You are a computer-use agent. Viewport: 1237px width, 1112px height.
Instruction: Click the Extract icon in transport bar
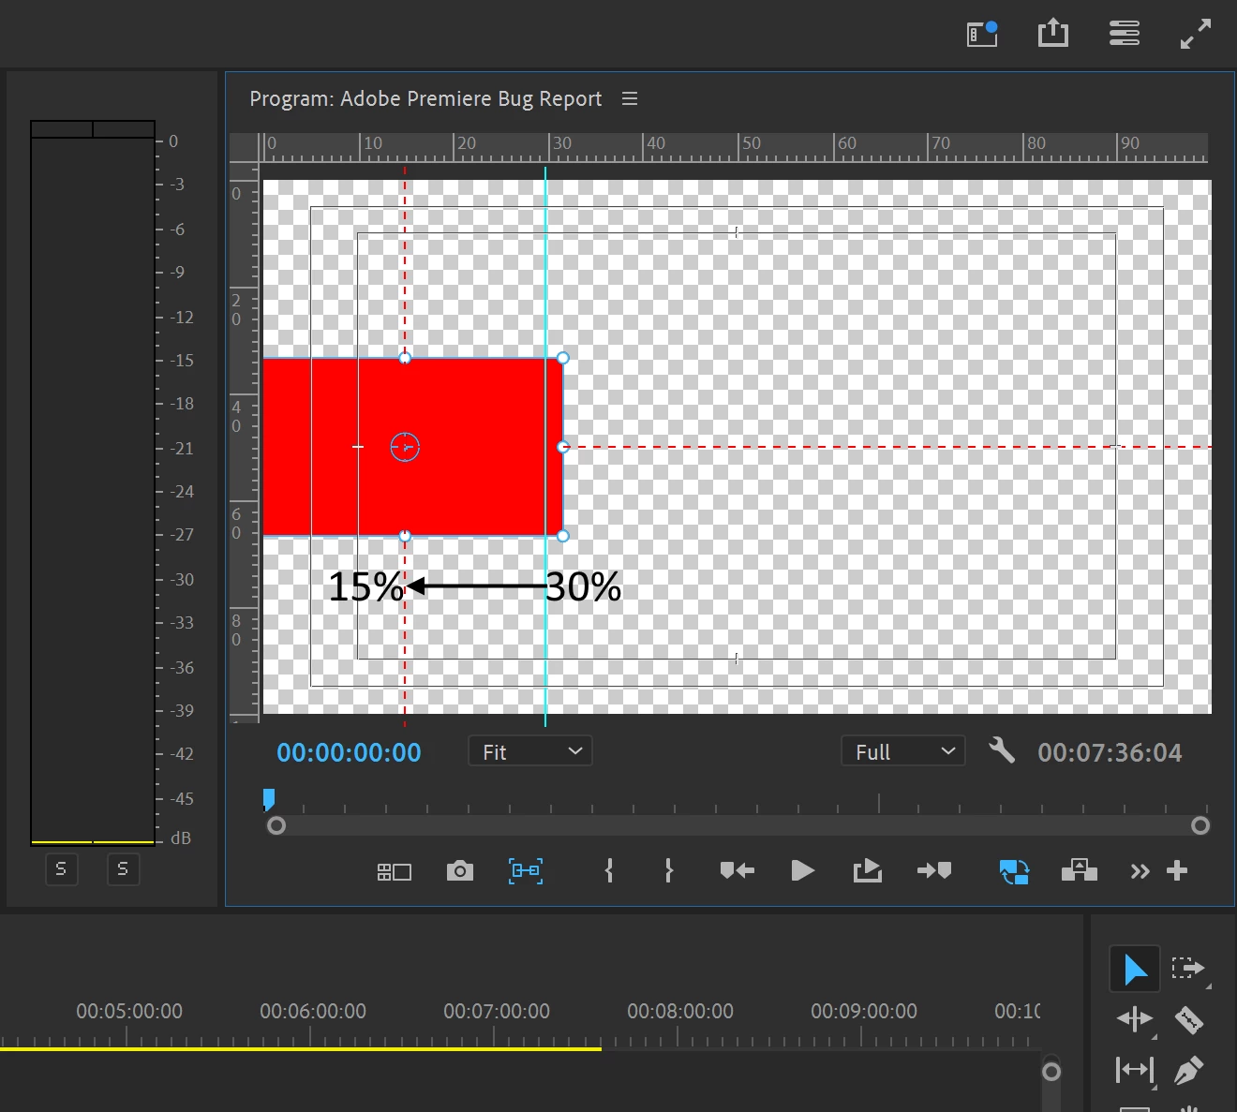[1080, 871]
